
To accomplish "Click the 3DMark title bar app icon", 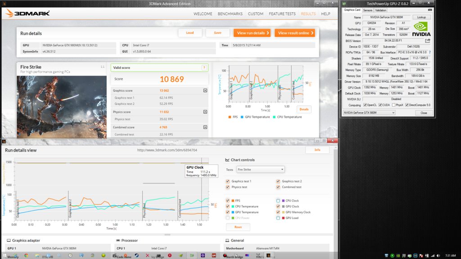I will pos(4,4).
